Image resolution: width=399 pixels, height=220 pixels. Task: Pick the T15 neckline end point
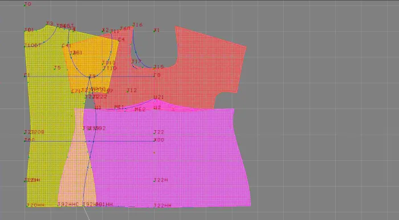tap(154, 68)
